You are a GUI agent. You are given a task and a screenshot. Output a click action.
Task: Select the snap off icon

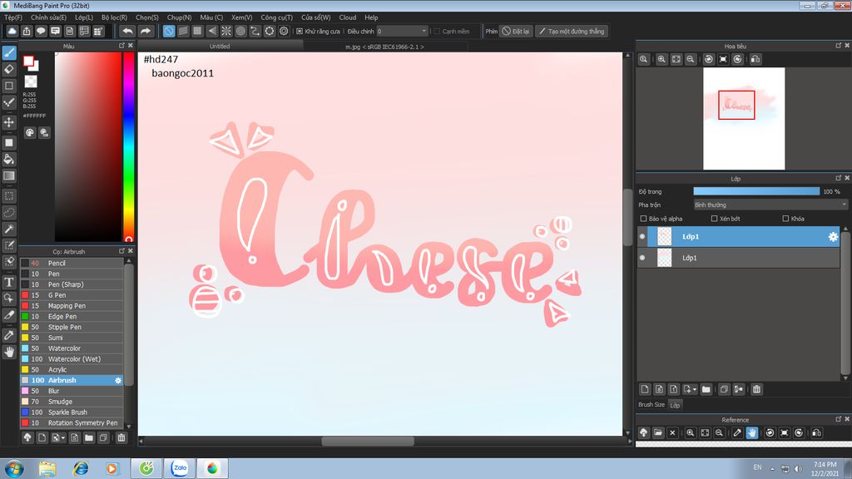point(169,31)
